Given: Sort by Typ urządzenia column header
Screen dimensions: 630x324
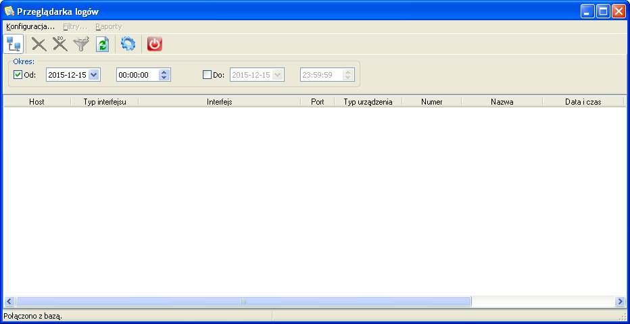Looking at the screenshot, I should click(x=368, y=102).
